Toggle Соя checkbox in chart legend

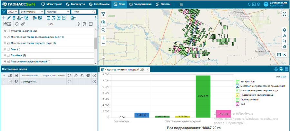pos(237,104)
